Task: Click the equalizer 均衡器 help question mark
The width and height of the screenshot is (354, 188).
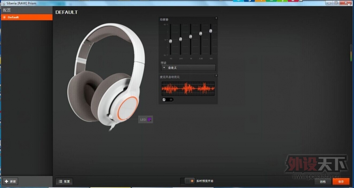Action: (216, 18)
